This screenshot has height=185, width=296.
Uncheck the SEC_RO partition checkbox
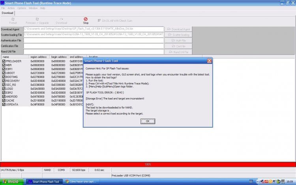coord(4,85)
